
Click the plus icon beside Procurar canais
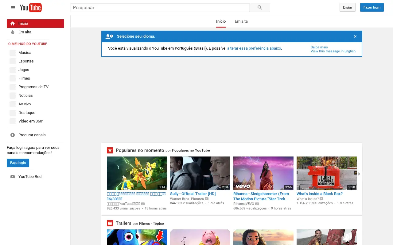point(13,135)
